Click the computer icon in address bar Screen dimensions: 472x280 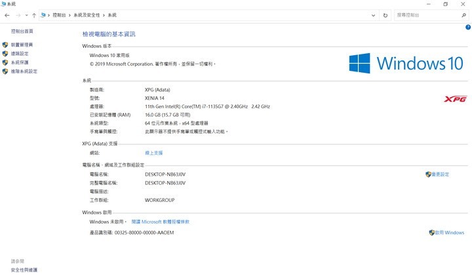click(x=43, y=14)
